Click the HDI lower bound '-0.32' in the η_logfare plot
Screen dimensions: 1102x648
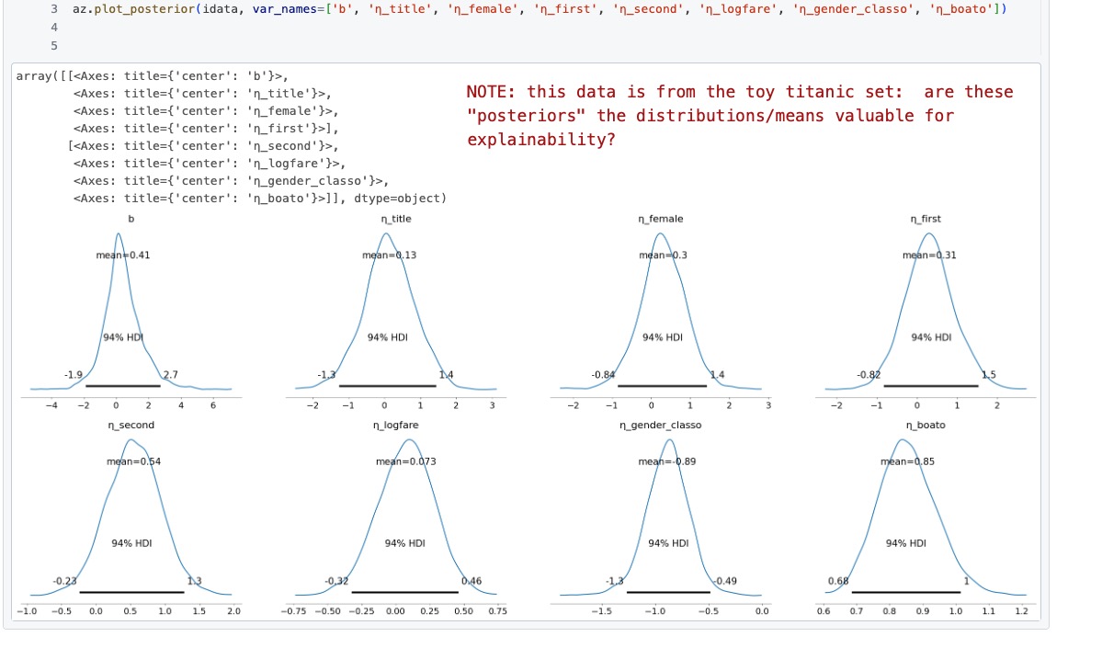pos(336,581)
